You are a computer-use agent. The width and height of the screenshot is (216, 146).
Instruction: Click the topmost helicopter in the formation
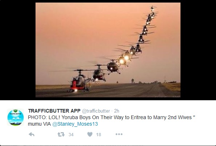click(152, 9)
